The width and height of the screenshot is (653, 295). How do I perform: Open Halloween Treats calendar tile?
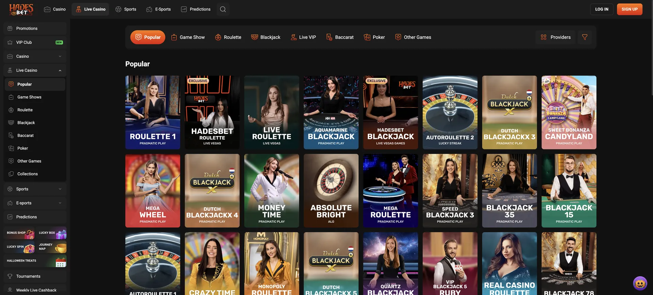pyautogui.click(x=35, y=261)
